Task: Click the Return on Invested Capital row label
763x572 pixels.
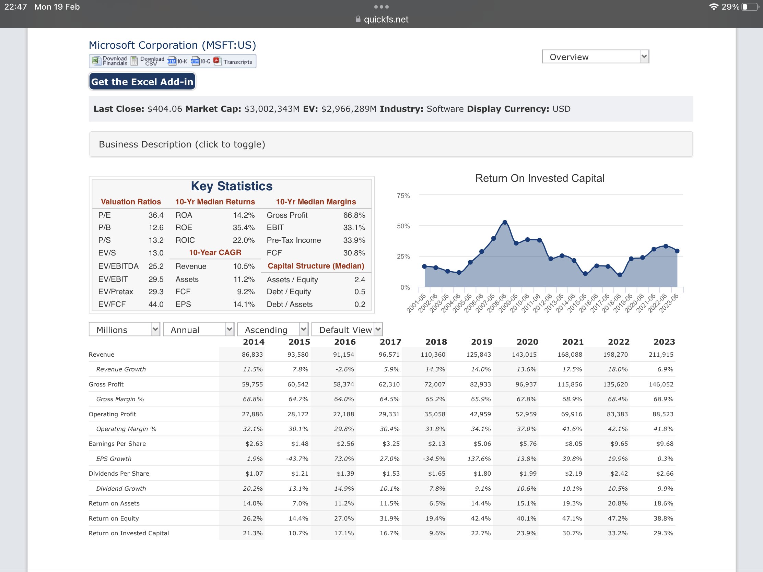Action: (129, 533)
